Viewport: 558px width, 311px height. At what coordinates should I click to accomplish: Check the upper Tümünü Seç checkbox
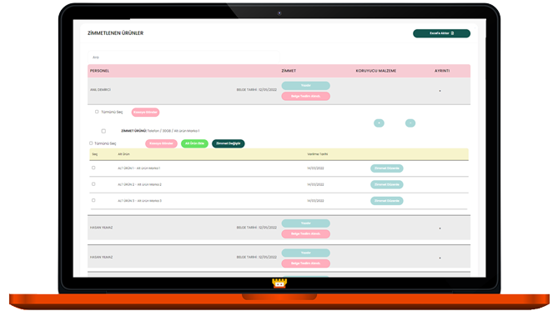[x=97, y=112]
